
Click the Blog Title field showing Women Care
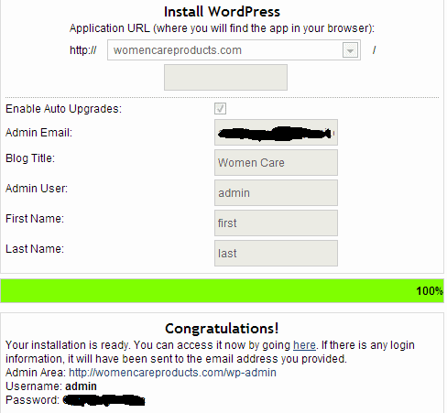[276, 162]
